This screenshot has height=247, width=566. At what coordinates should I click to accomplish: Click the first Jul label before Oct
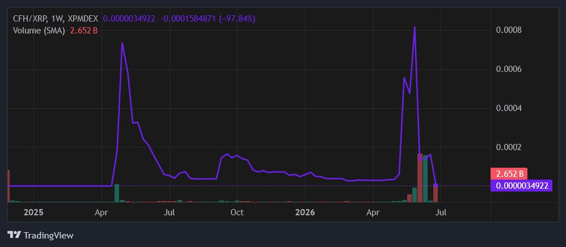point(170,212)
